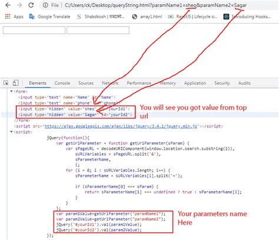The image size is (279, 240).
Task: Switch to the Elements tab
Action: tap(38, 83)
